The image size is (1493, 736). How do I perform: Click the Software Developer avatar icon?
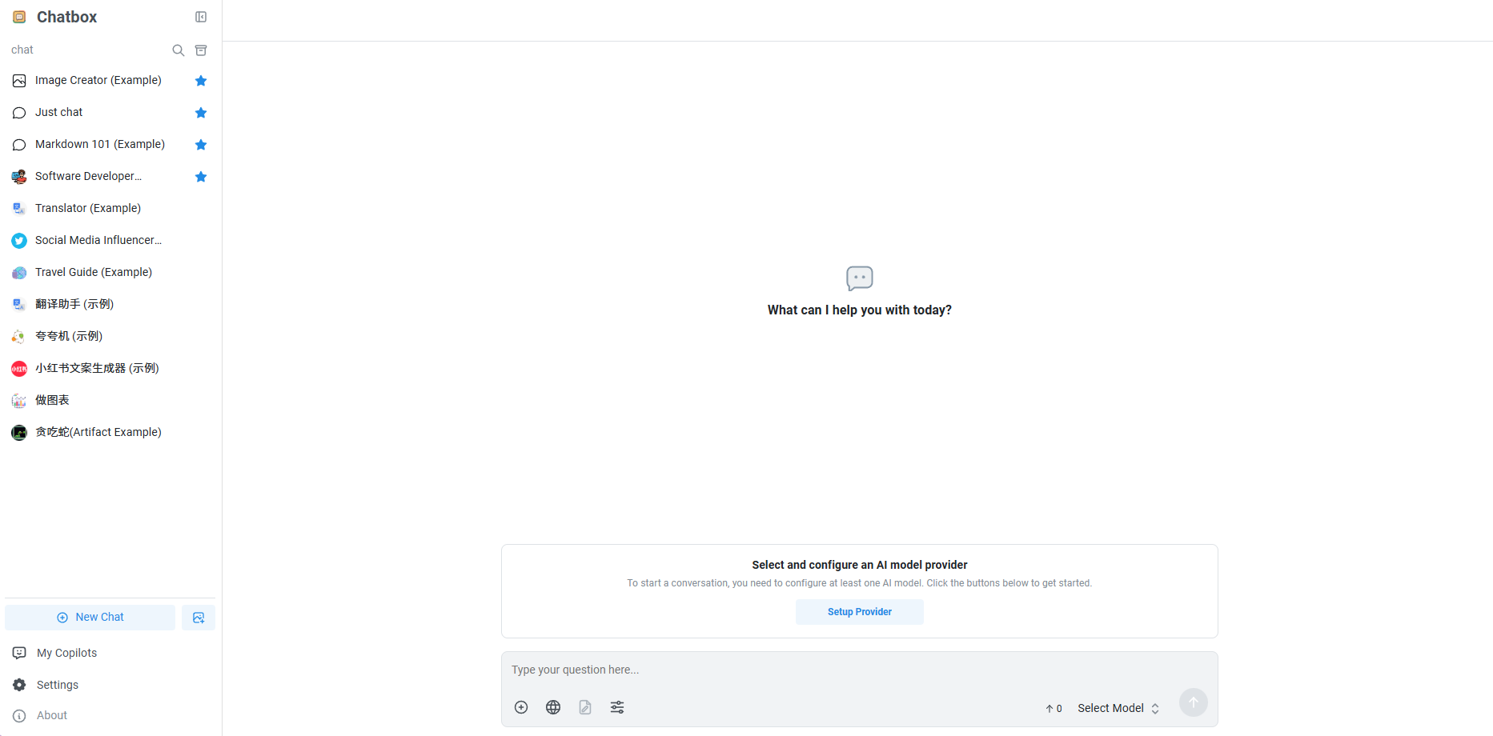[19, 177]
